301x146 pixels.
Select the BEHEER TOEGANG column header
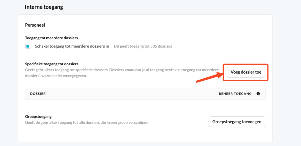tap(235, 94)
